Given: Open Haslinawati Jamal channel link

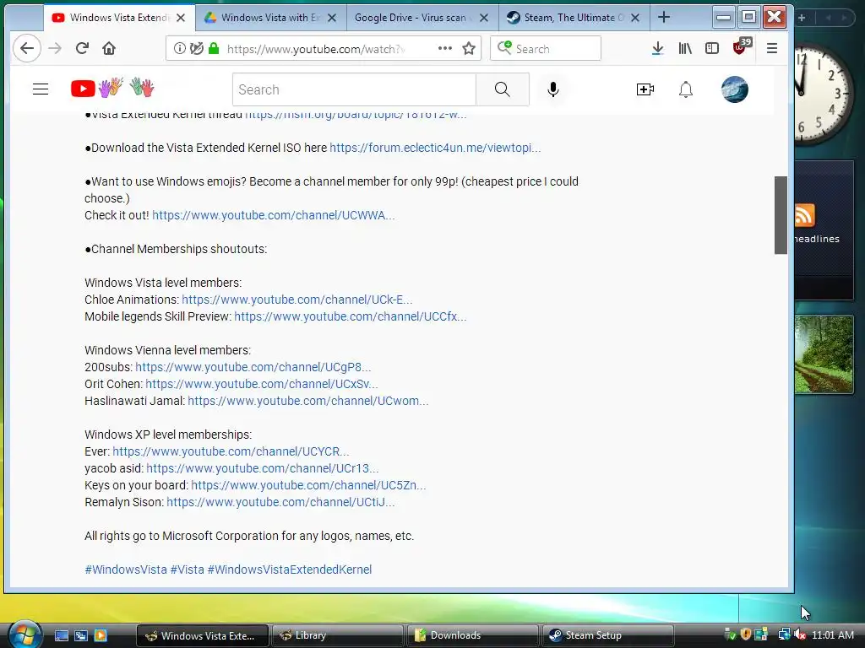Looking at the screenshot, I should (x=307, y=401).
